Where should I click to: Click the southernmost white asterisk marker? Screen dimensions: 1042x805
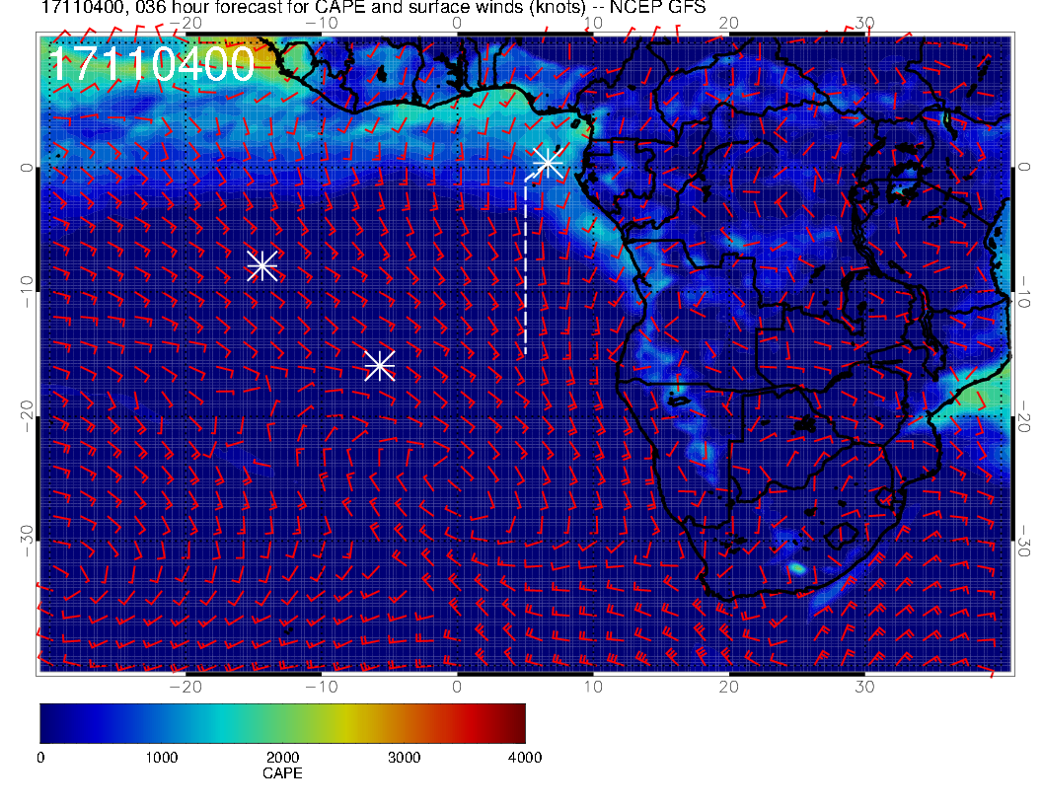click(x=380, y=365)
